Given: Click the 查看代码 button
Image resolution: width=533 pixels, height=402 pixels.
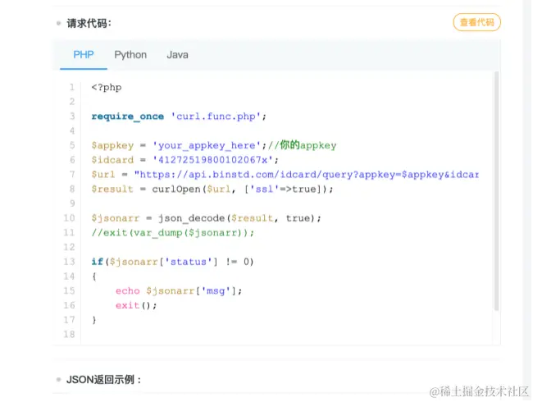Looking at the screenshot, I should point(476,22).
